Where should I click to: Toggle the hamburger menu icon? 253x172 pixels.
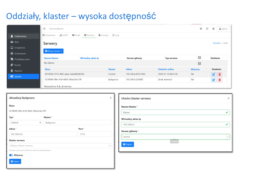[x=44, y=29]
